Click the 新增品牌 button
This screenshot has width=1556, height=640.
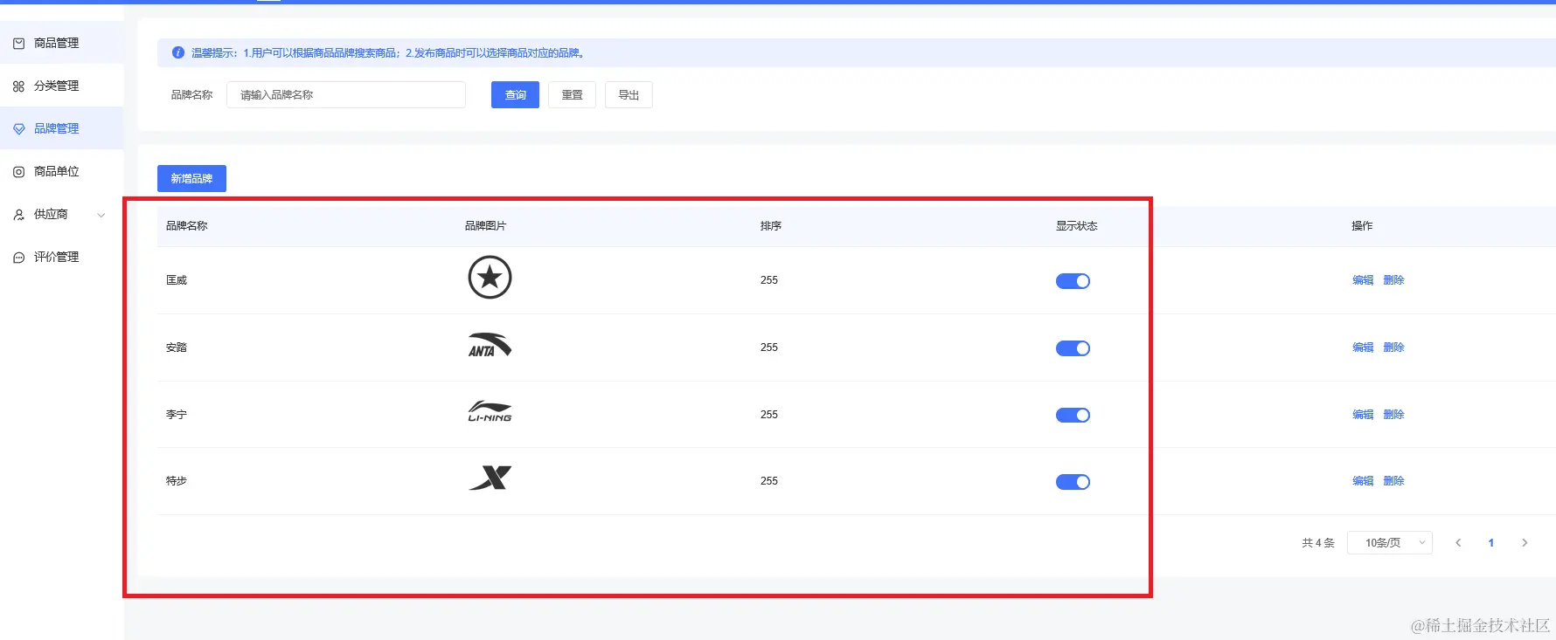(x=191, y=178)
